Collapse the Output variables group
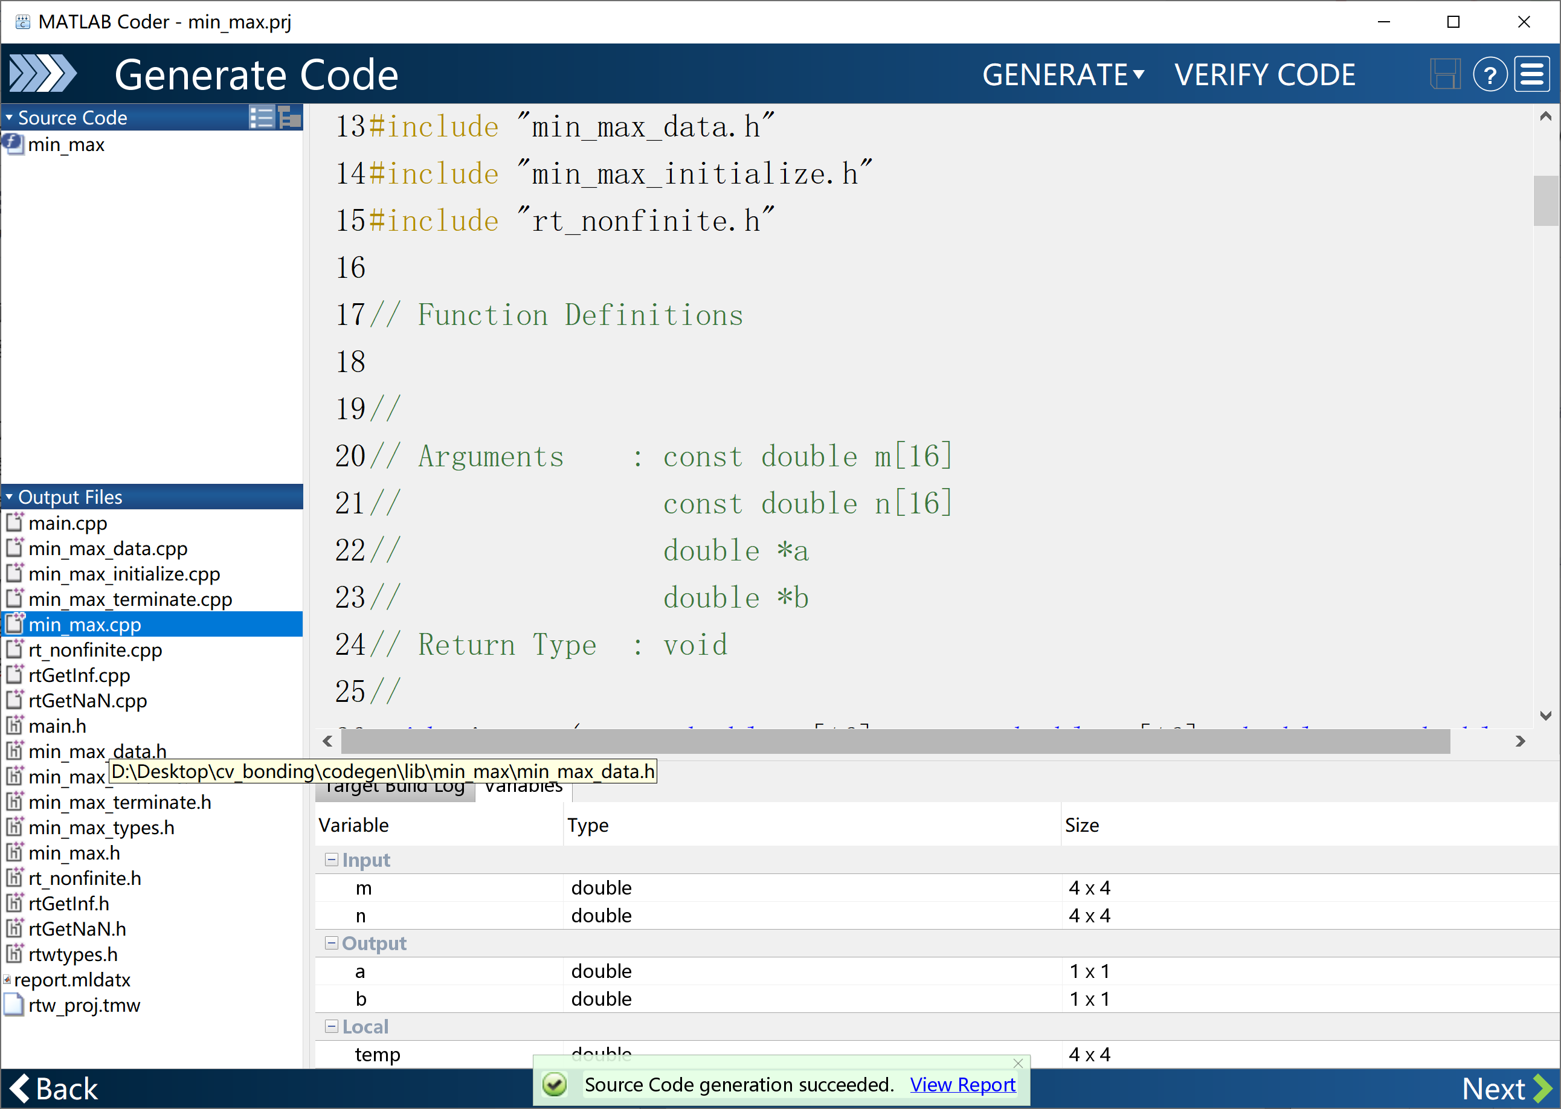This screenshot has height=1109, width=1561. tap(331, 942)
